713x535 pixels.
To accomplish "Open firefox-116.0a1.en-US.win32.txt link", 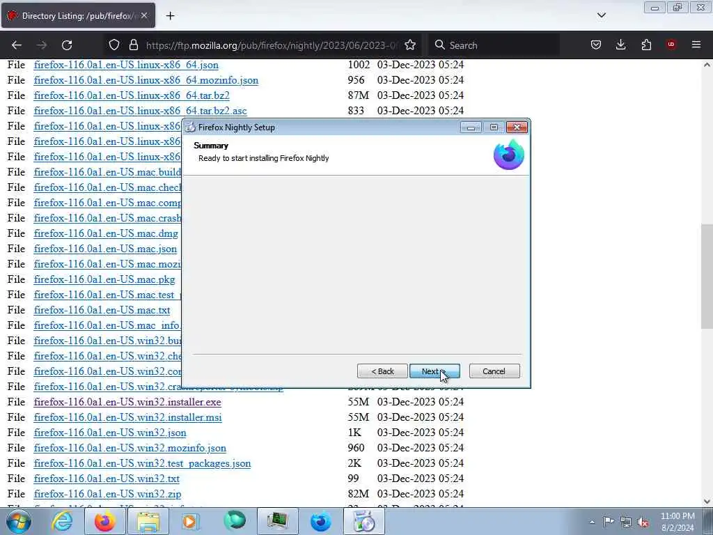I will (x=107, y=479).
